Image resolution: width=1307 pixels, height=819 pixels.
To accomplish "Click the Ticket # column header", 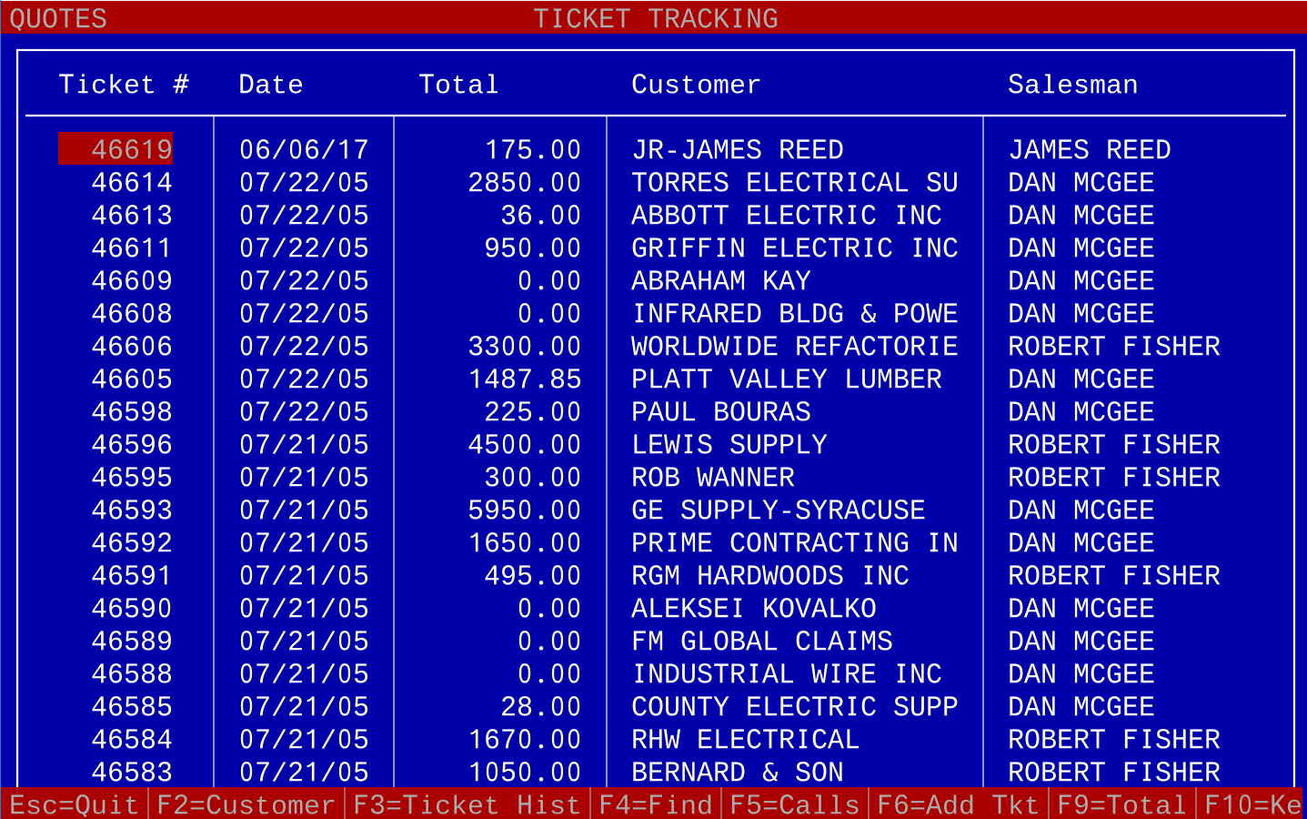I will coord(124,85).
